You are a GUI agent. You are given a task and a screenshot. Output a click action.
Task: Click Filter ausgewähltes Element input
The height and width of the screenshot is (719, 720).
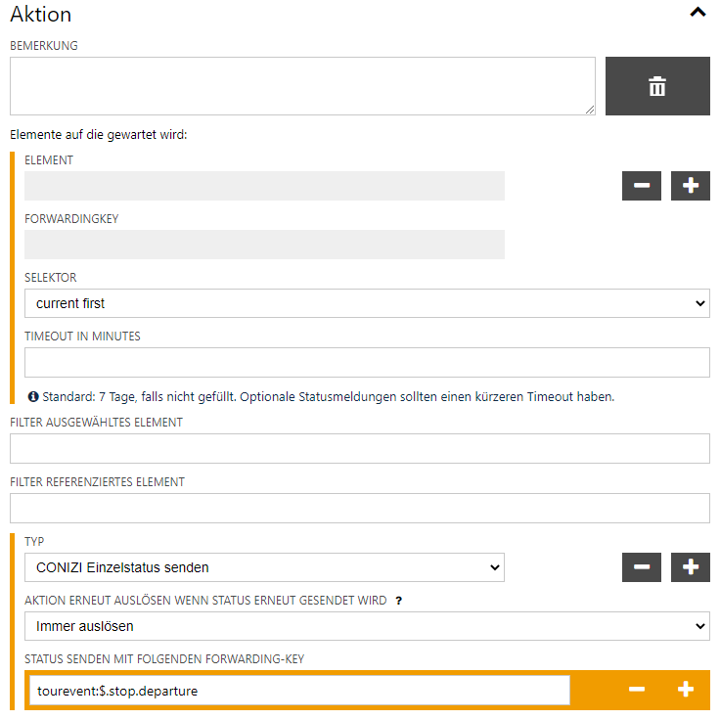pos(359,449)
